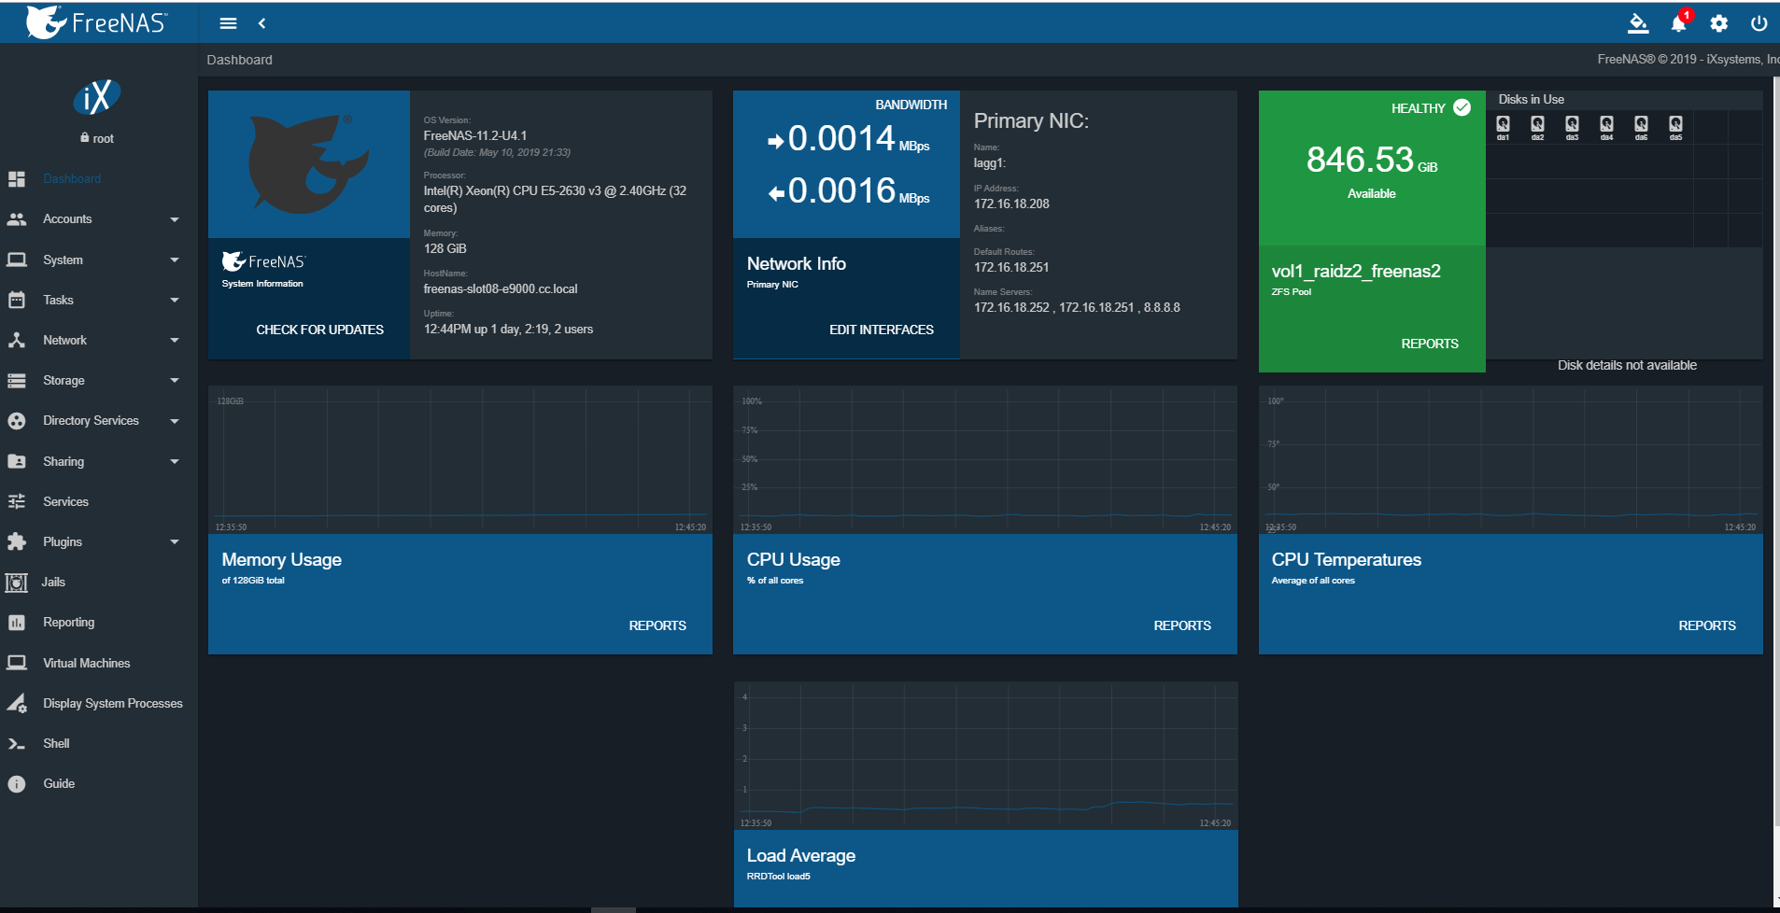Click the iX logo in sidebar

(x=97, y=97)
